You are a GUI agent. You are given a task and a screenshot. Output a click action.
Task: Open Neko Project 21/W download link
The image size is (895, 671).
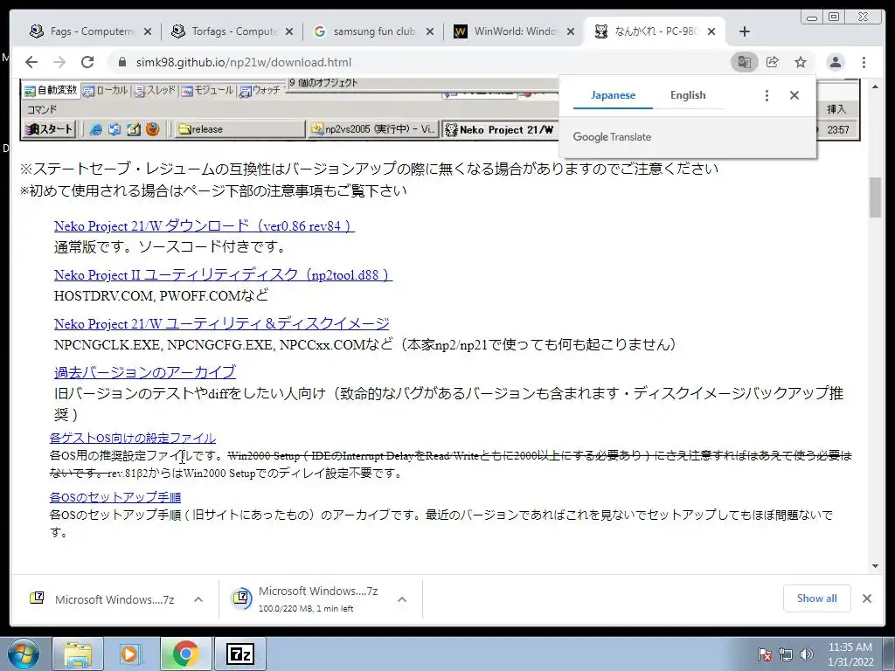click(205, 226)
